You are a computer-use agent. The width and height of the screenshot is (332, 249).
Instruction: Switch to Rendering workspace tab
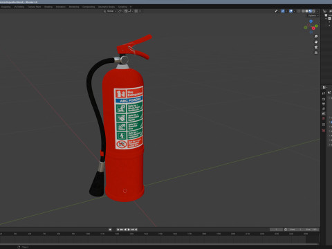[74, 7]
